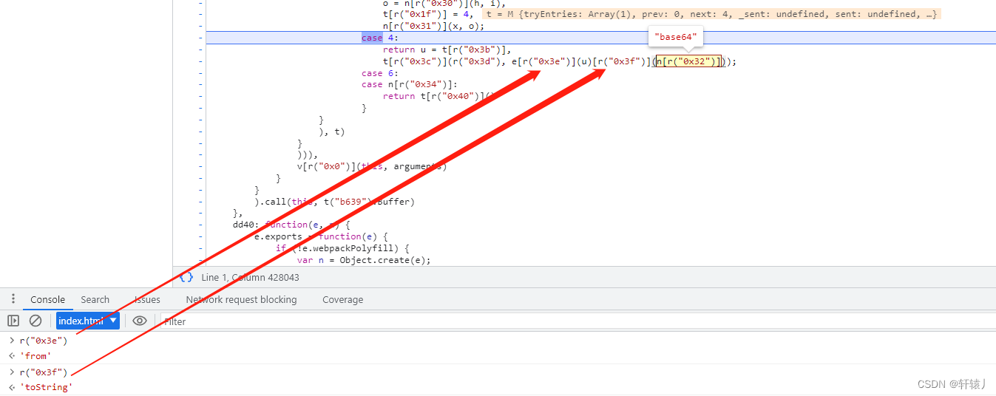Open the Network request blocking tab

pyautogui.click(x=241, y=299)
